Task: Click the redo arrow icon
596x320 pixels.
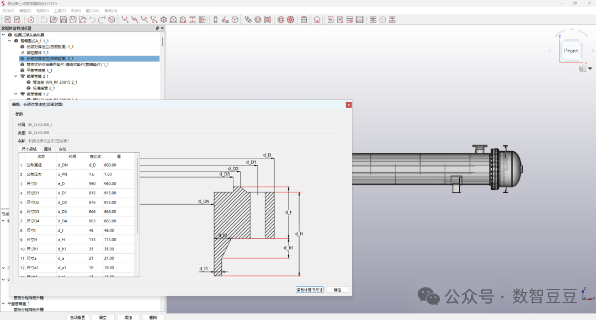Action: click(x=102, y=20)
